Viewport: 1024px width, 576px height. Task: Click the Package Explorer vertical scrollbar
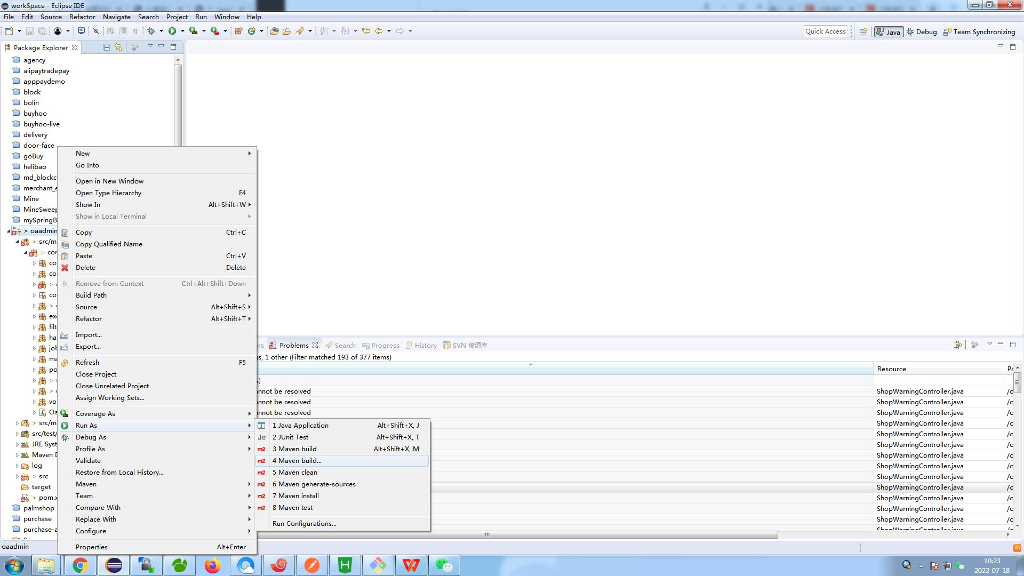click(x=178, y=101)
